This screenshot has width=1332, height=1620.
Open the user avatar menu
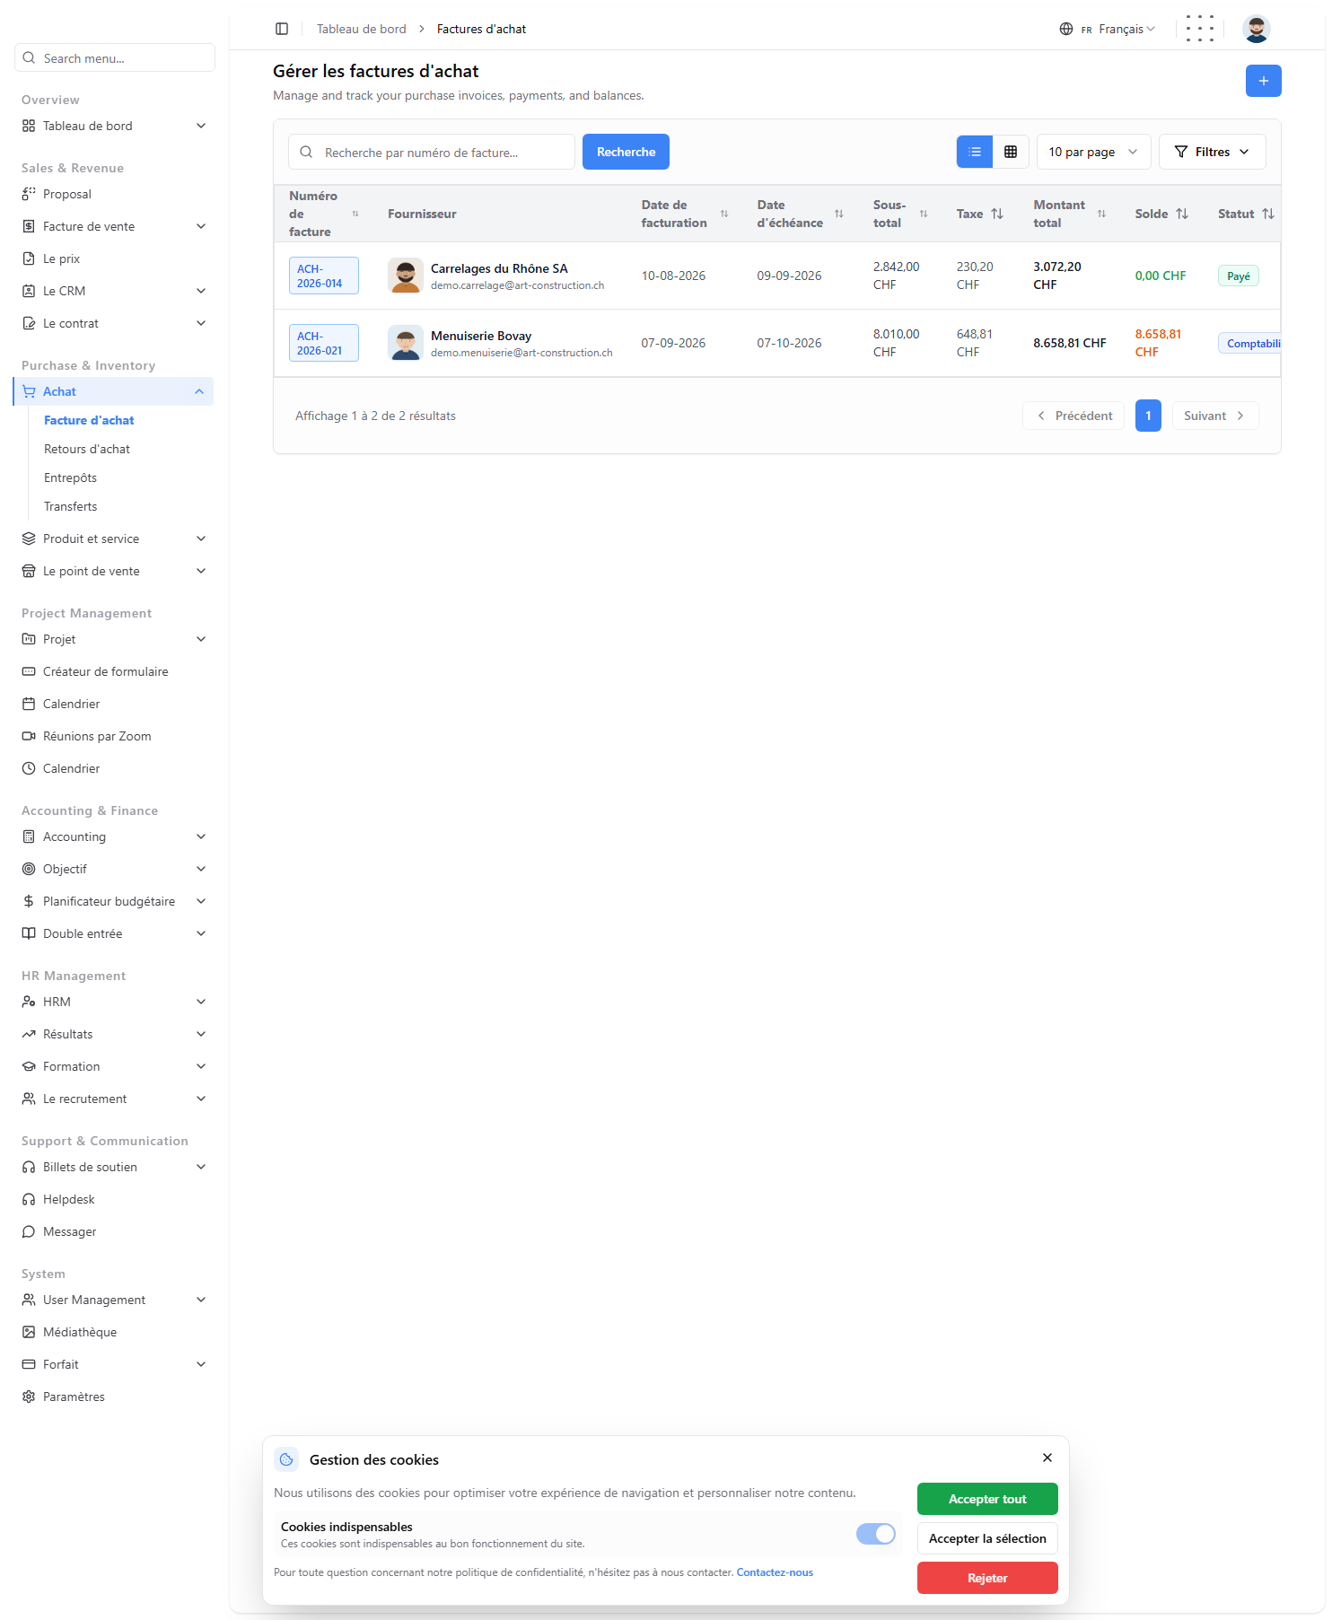click(x=1256, y=29)
